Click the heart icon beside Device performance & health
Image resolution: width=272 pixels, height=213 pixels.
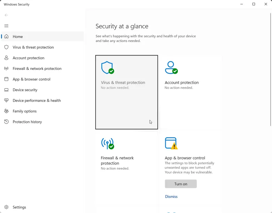pos(6,101)
